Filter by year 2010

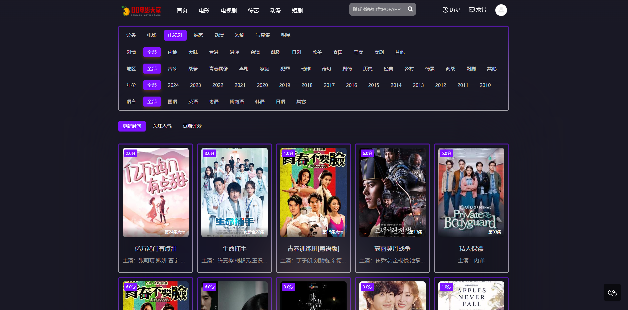coord(485,85)
